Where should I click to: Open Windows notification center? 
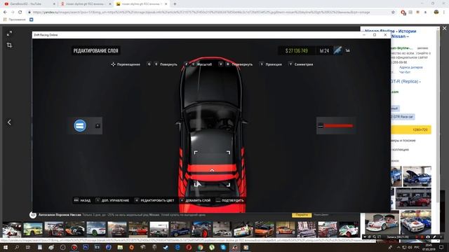click(x=441, y=247)
